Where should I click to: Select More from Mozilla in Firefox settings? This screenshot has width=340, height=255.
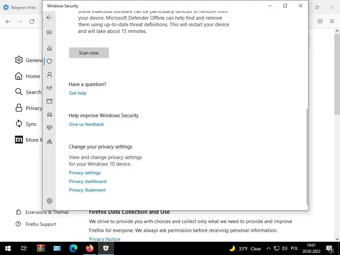(29, 140)
